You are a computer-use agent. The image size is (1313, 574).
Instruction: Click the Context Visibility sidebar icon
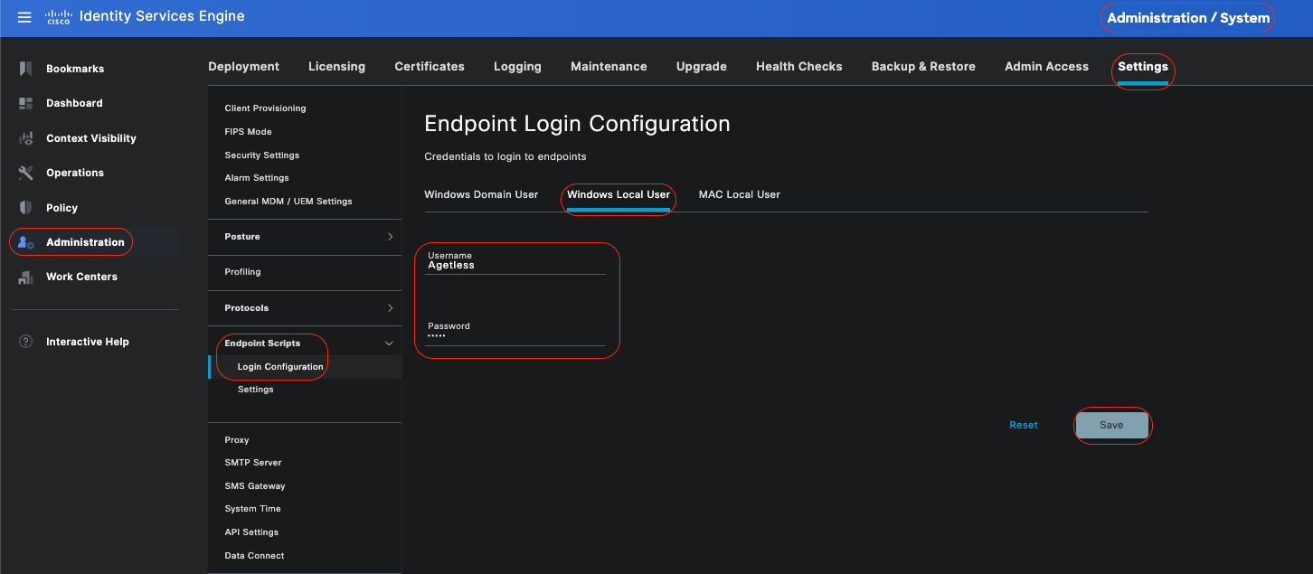point(26,138)
